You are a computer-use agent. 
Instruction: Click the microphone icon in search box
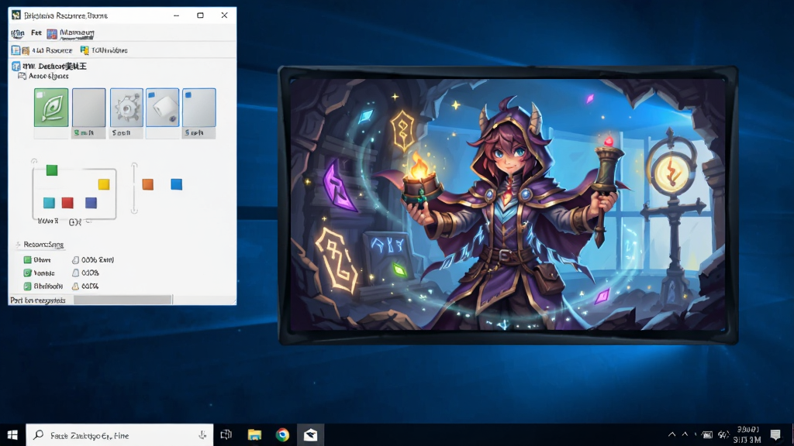pos(202,435)
